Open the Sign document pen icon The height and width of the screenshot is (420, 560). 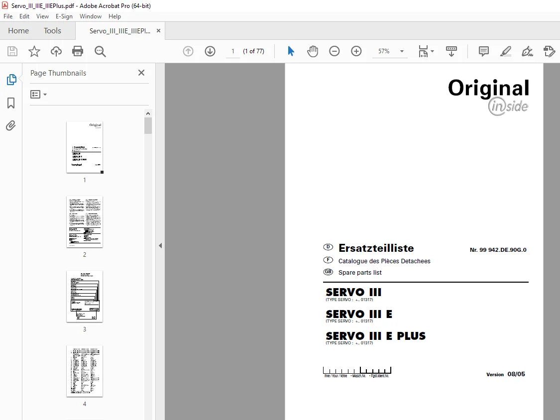[527, 51]
